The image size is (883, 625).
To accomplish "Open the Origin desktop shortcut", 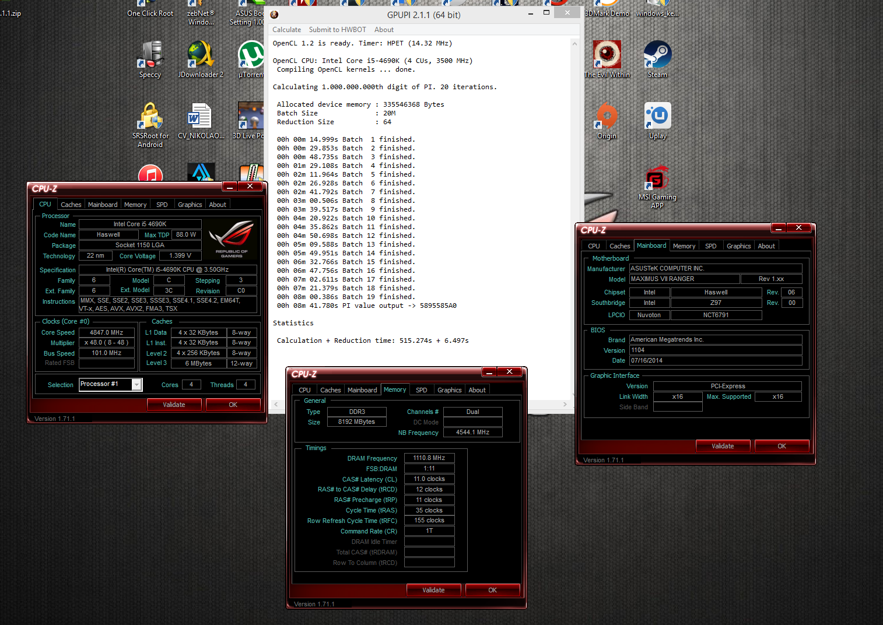I will point(607,121).
